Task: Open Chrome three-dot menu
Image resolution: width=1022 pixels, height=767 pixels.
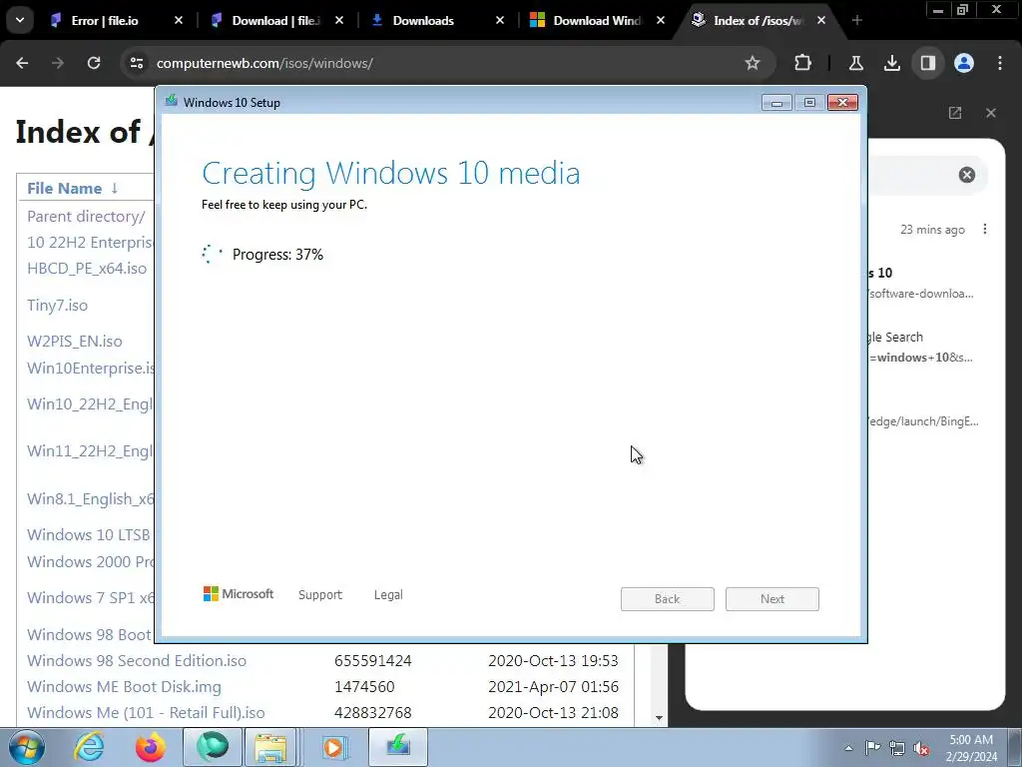Action: point(1000,63)
